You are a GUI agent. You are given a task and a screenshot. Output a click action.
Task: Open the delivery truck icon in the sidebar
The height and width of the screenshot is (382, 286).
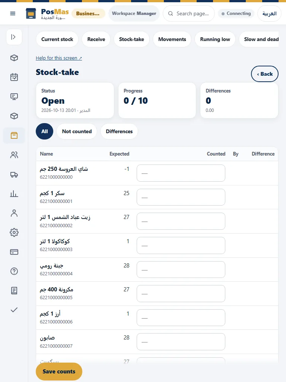point(14,175)
